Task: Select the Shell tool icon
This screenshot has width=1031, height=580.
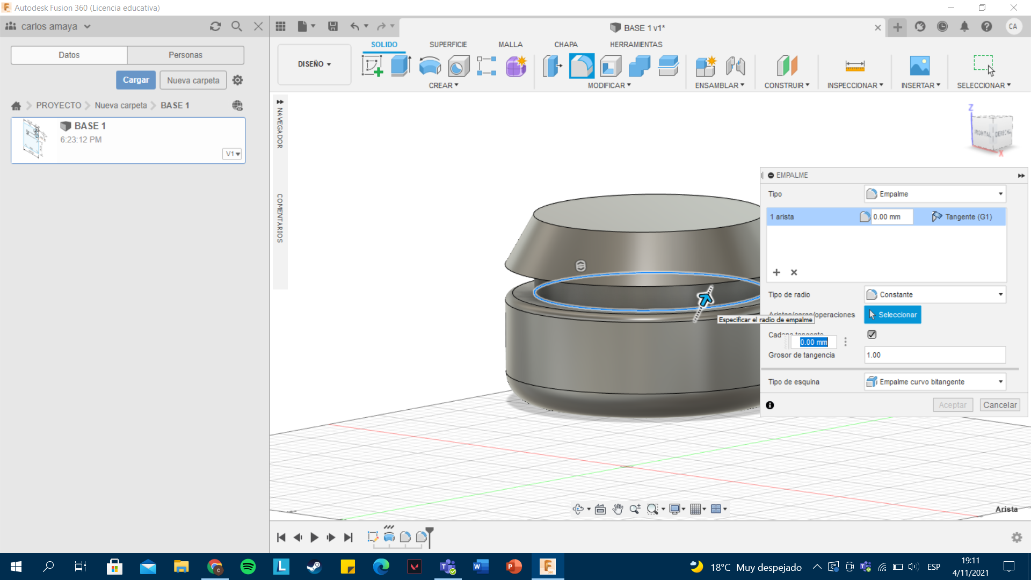Action: (x=611, y=66)
